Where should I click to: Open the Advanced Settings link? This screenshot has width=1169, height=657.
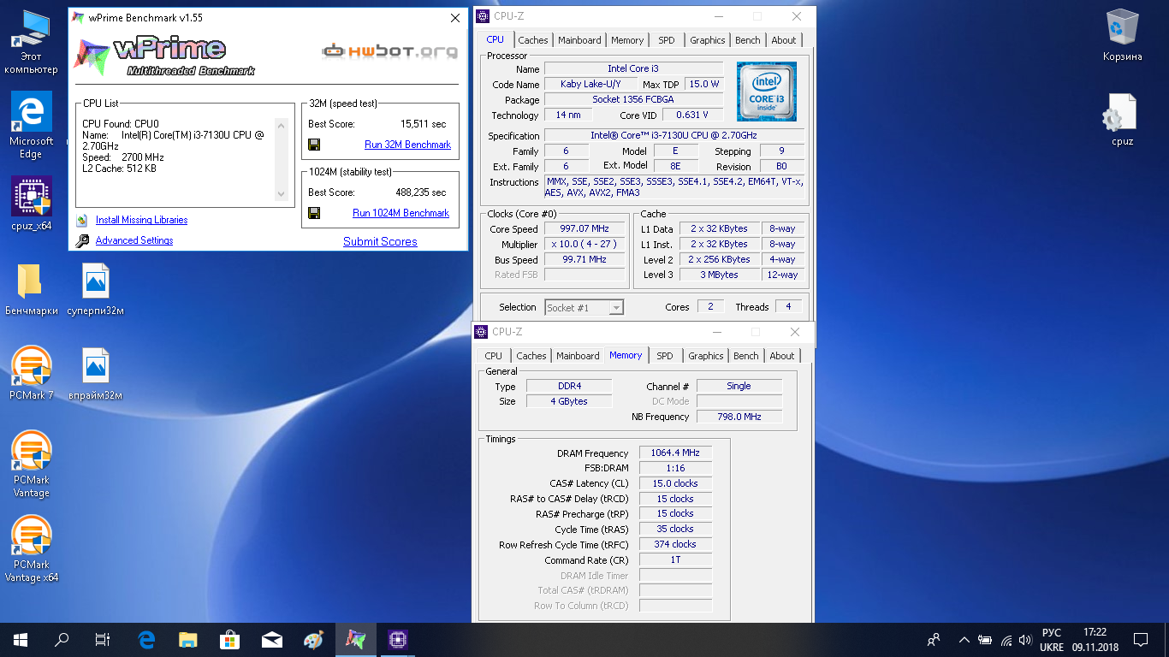point(134,241)
